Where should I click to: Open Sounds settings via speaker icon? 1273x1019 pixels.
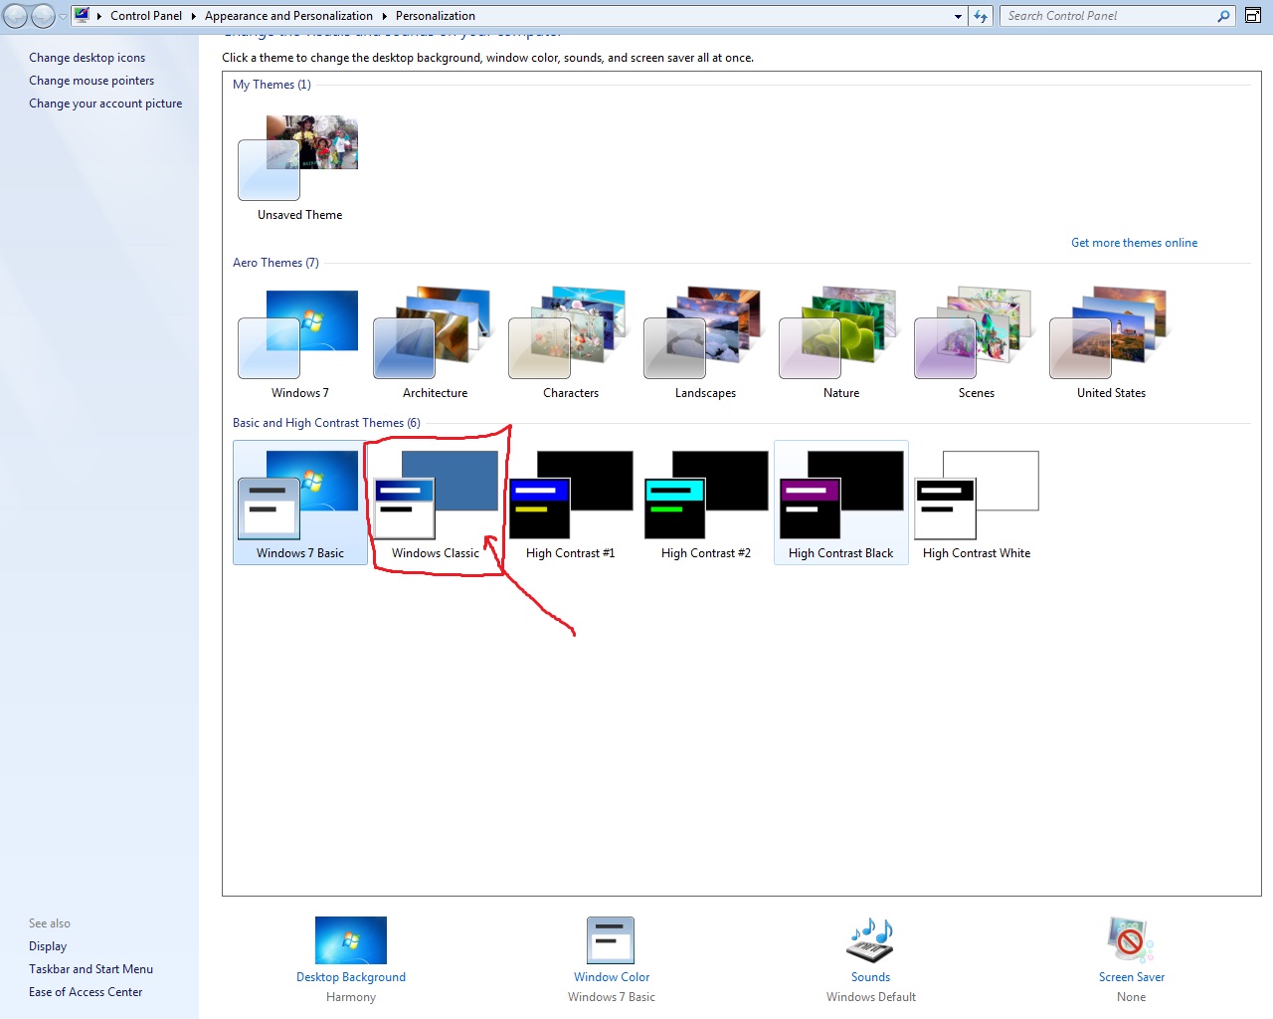pyautogui.click(x=869, y=940)
